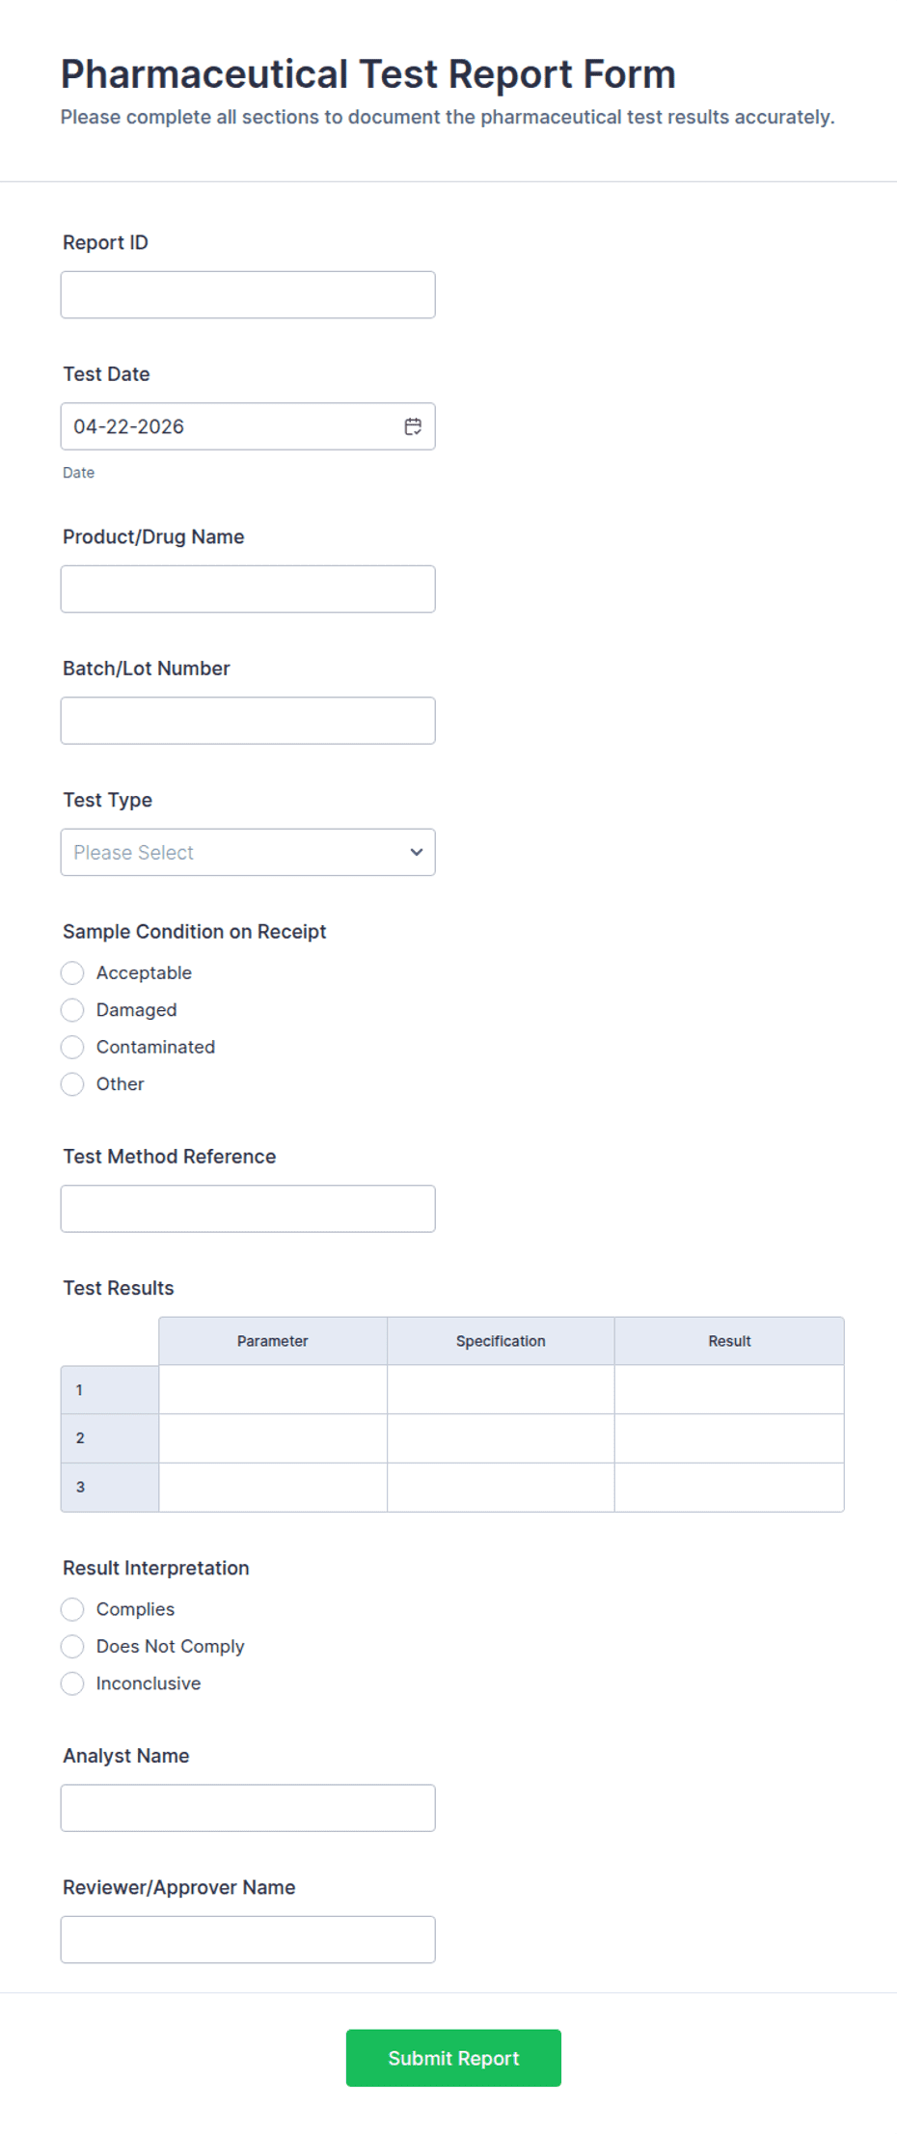This screenshot has height=2134, width=897.
Task: Click row 1 Parameter table cell
Action: click(273, 1389)
